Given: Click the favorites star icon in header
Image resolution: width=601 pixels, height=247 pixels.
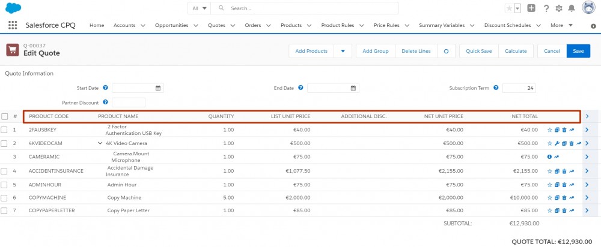Looking at the screenshot, I should pos(509,8).
